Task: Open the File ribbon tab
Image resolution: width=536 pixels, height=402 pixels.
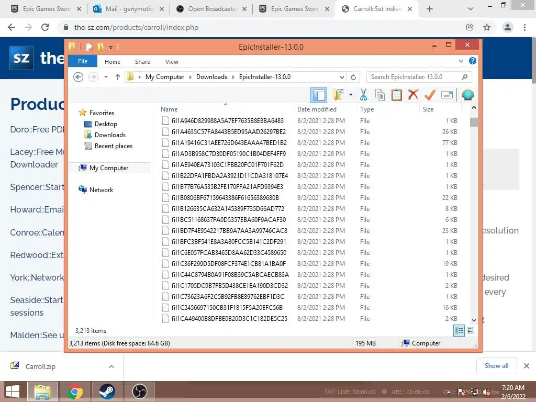Action: [83, 61]
